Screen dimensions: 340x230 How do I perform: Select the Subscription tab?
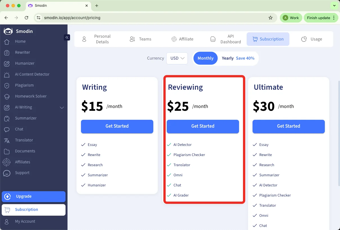(268, 39)
